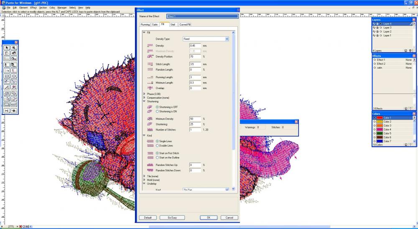Choose 'Start on the Outline' option
Screen dimensions: 418x229
pyautogui.click(x=158, y=158)
